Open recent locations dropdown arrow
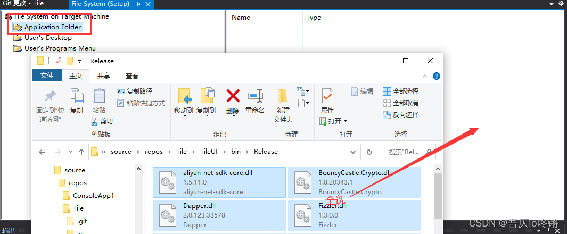Image resolution: width=567 pixels, height=234 pixels. coord(70,152)
